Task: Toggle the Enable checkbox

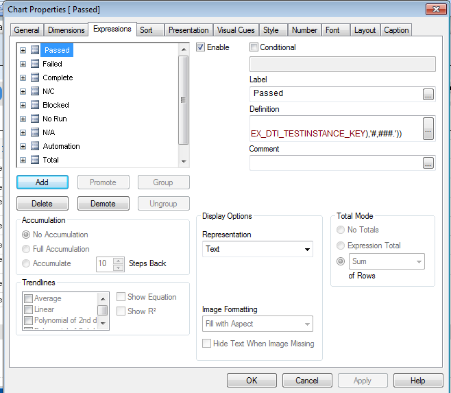Action: click(x=200, y=47)
